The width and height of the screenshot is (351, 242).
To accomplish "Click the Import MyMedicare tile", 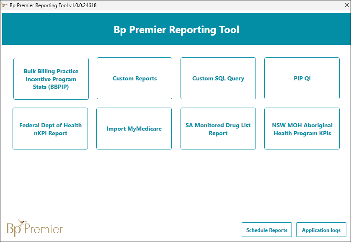I will (134, 129).
